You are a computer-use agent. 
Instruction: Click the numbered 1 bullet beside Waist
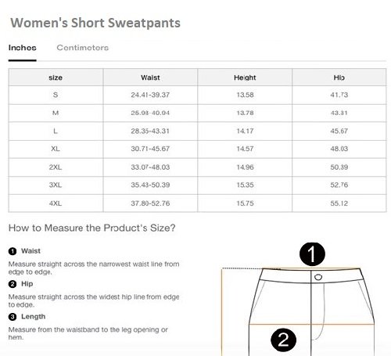pos(13,251)
